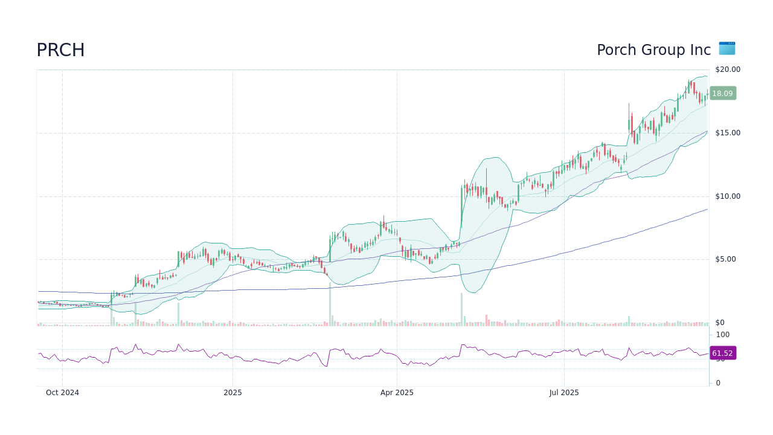Select the purple 61.52 RSI badge
The width and height of the screenshot is (773, 435).
[722, 353]
